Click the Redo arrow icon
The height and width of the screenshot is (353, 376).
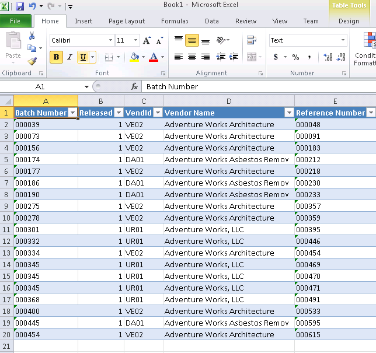[51, 6]
